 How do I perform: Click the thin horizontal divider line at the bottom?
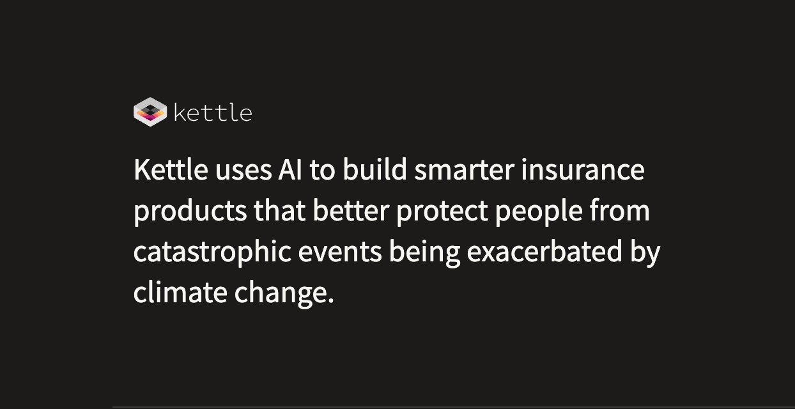(x=447, y=406)
